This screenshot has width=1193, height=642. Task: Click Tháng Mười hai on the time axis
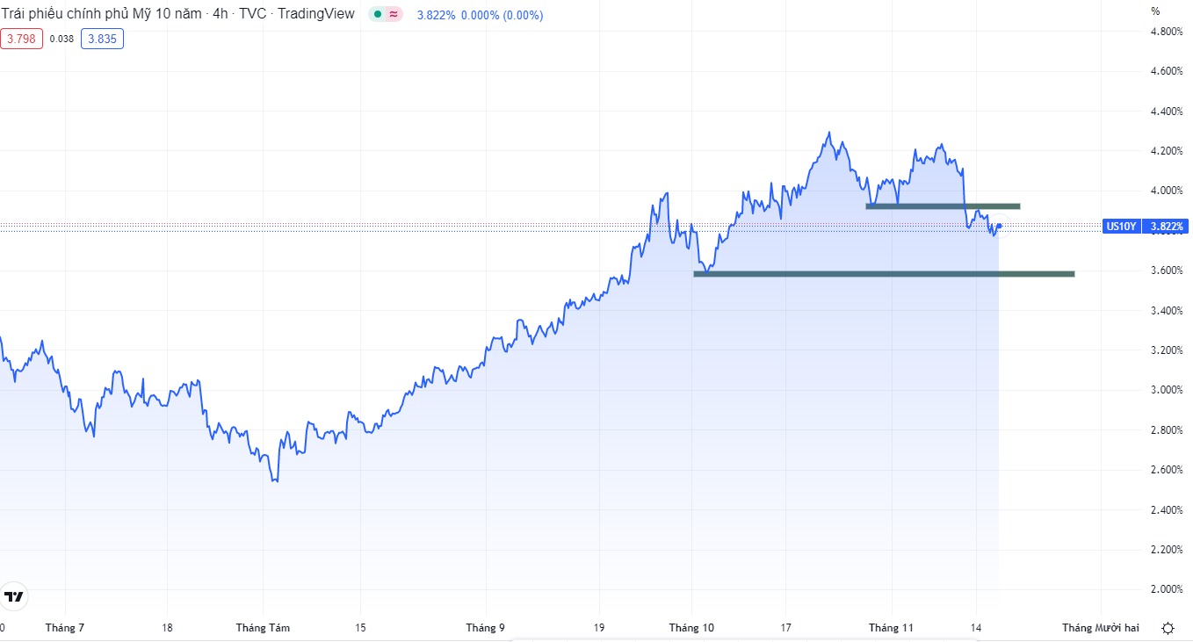[x=1100, y=628]
